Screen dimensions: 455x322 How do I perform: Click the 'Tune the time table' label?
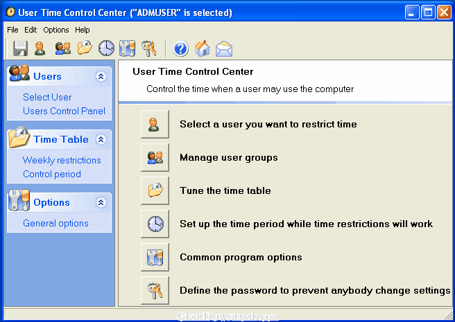coord(225,190)
